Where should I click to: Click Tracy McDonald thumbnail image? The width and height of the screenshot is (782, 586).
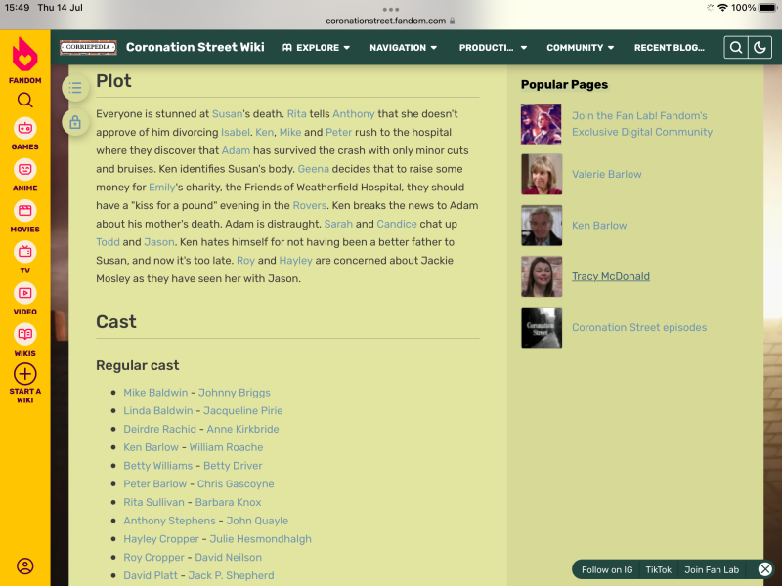pos(542,276)
